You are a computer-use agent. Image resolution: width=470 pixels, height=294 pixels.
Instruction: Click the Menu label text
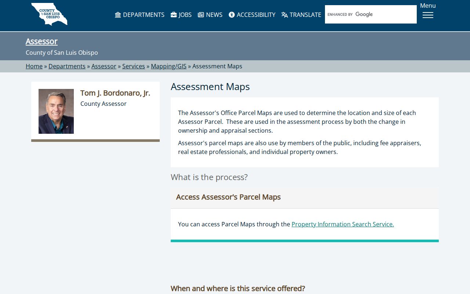[428, 6]
